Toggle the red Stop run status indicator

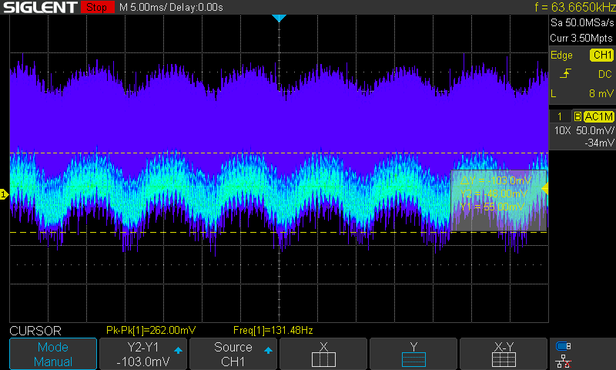tap(95, 8)
